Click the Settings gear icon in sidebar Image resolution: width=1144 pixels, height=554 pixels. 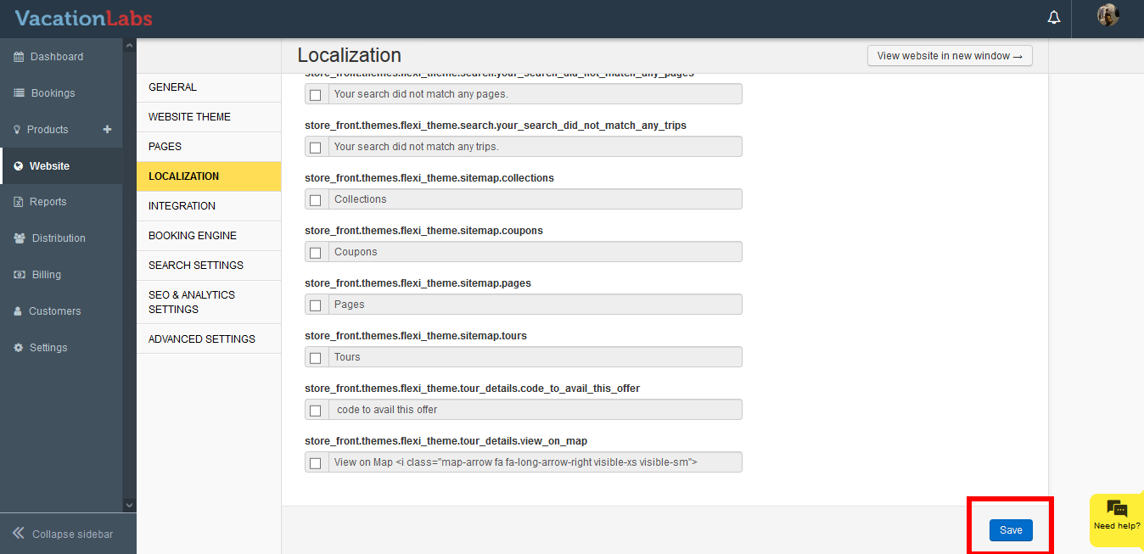19,348
